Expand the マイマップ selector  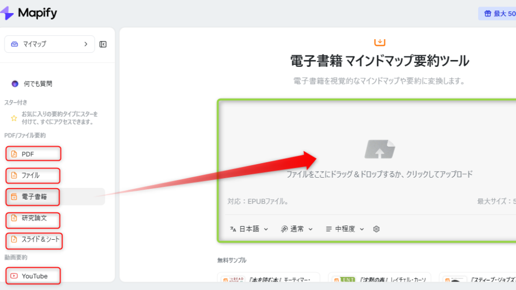pos(49,44)
